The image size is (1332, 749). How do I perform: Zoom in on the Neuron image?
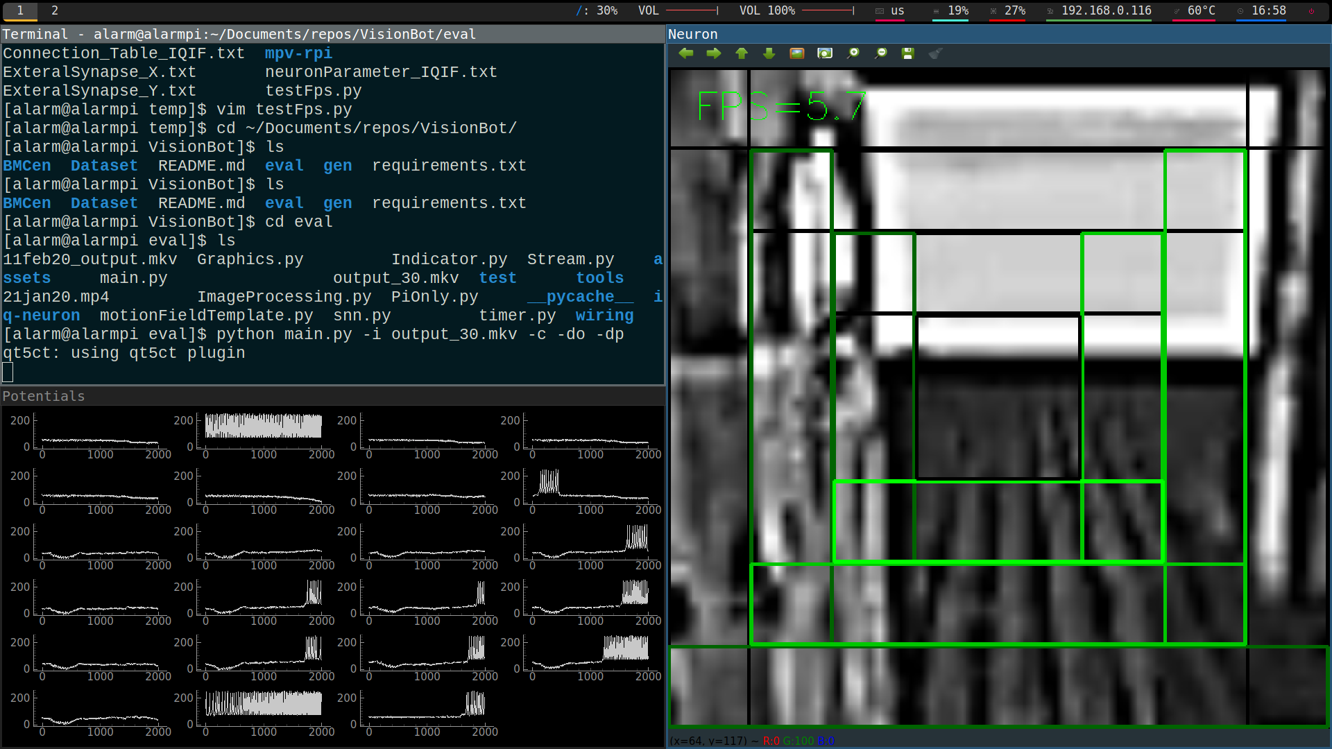point(853,53)
